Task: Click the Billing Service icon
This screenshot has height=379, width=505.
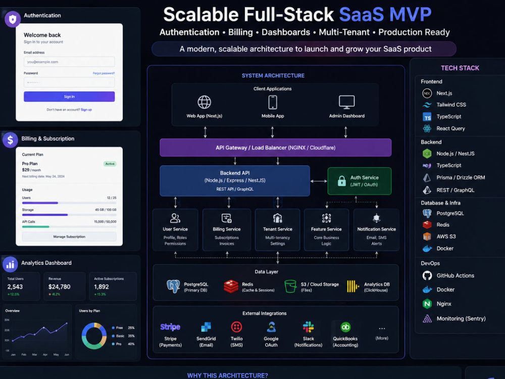Action: click(x=226, y=218)
